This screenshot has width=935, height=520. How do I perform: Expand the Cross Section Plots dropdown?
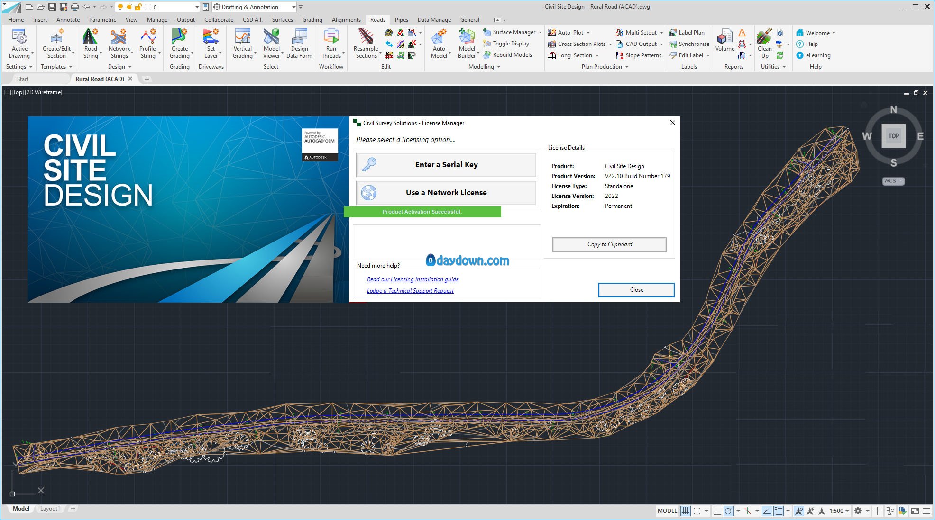pos(610,44)
